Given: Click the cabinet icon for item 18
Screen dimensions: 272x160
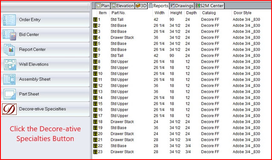Looking at the screenshot, I should pyautogui.click(x=95, y=122).
